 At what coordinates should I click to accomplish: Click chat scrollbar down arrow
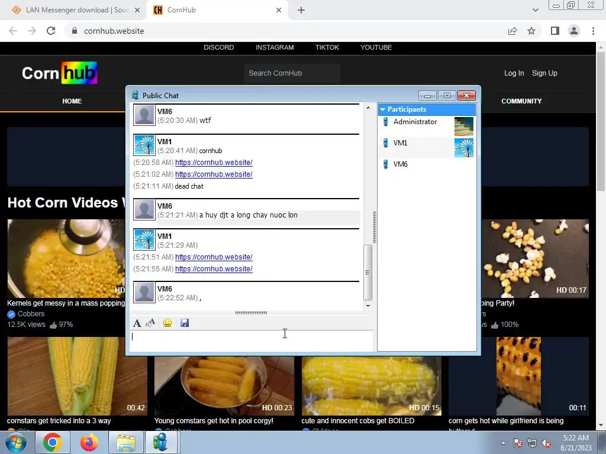coord(368,306)
